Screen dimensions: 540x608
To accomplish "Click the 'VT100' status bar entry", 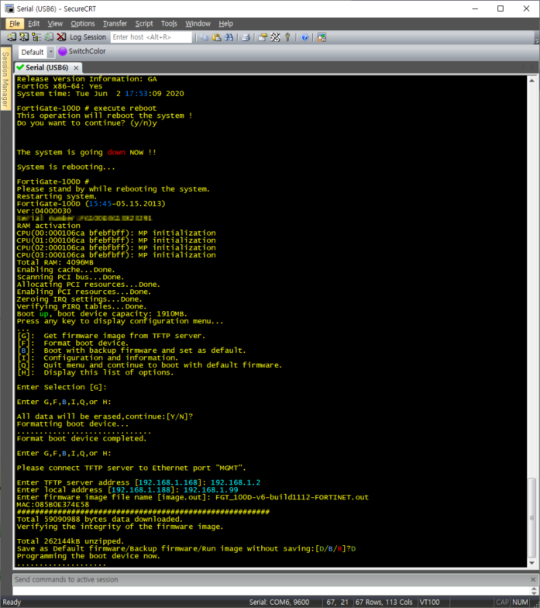I will 429,602.
